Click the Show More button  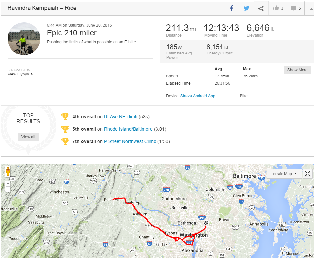(297, 70)
